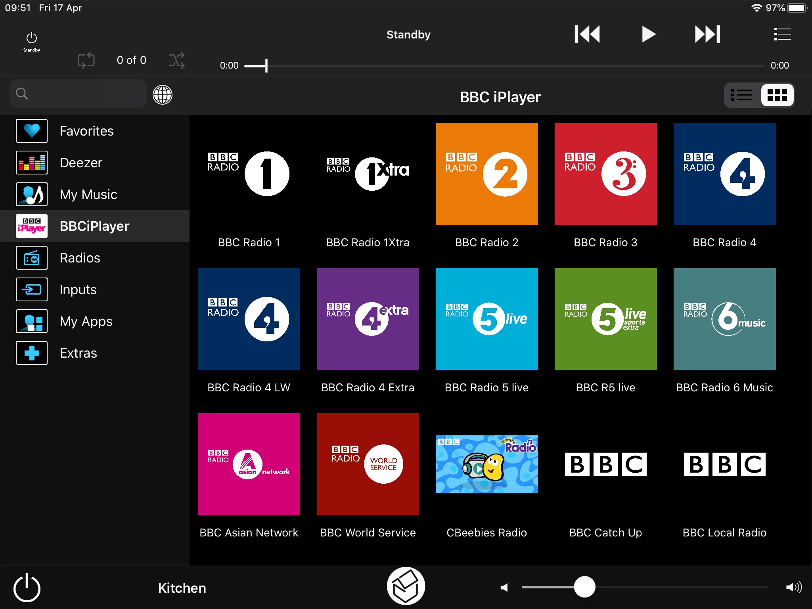The width and height of the screenshot is (812, 609).
Task: Open the play queue list icon
Action: (782, 34)
